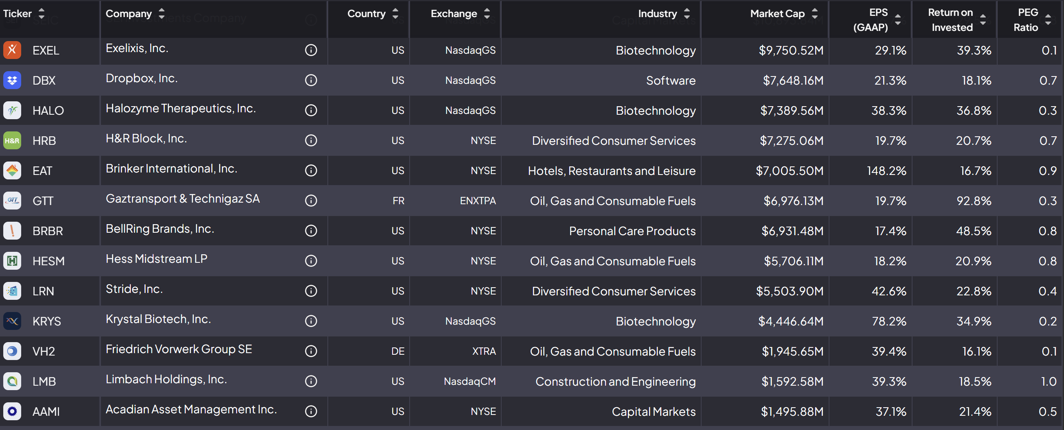Viewport: 1064px width, 430px height.
Task: Click the Limbach Holdings, Inc. name
Action: click(x=167, y=379)
